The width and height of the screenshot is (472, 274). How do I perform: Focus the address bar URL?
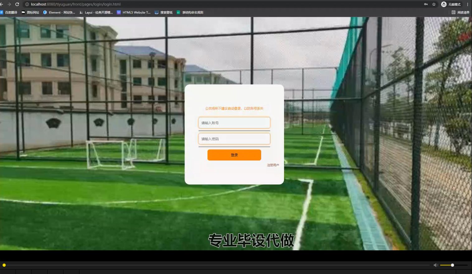(76, 4)
